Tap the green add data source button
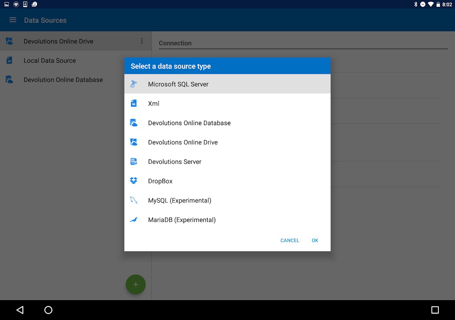 (136, 284)
